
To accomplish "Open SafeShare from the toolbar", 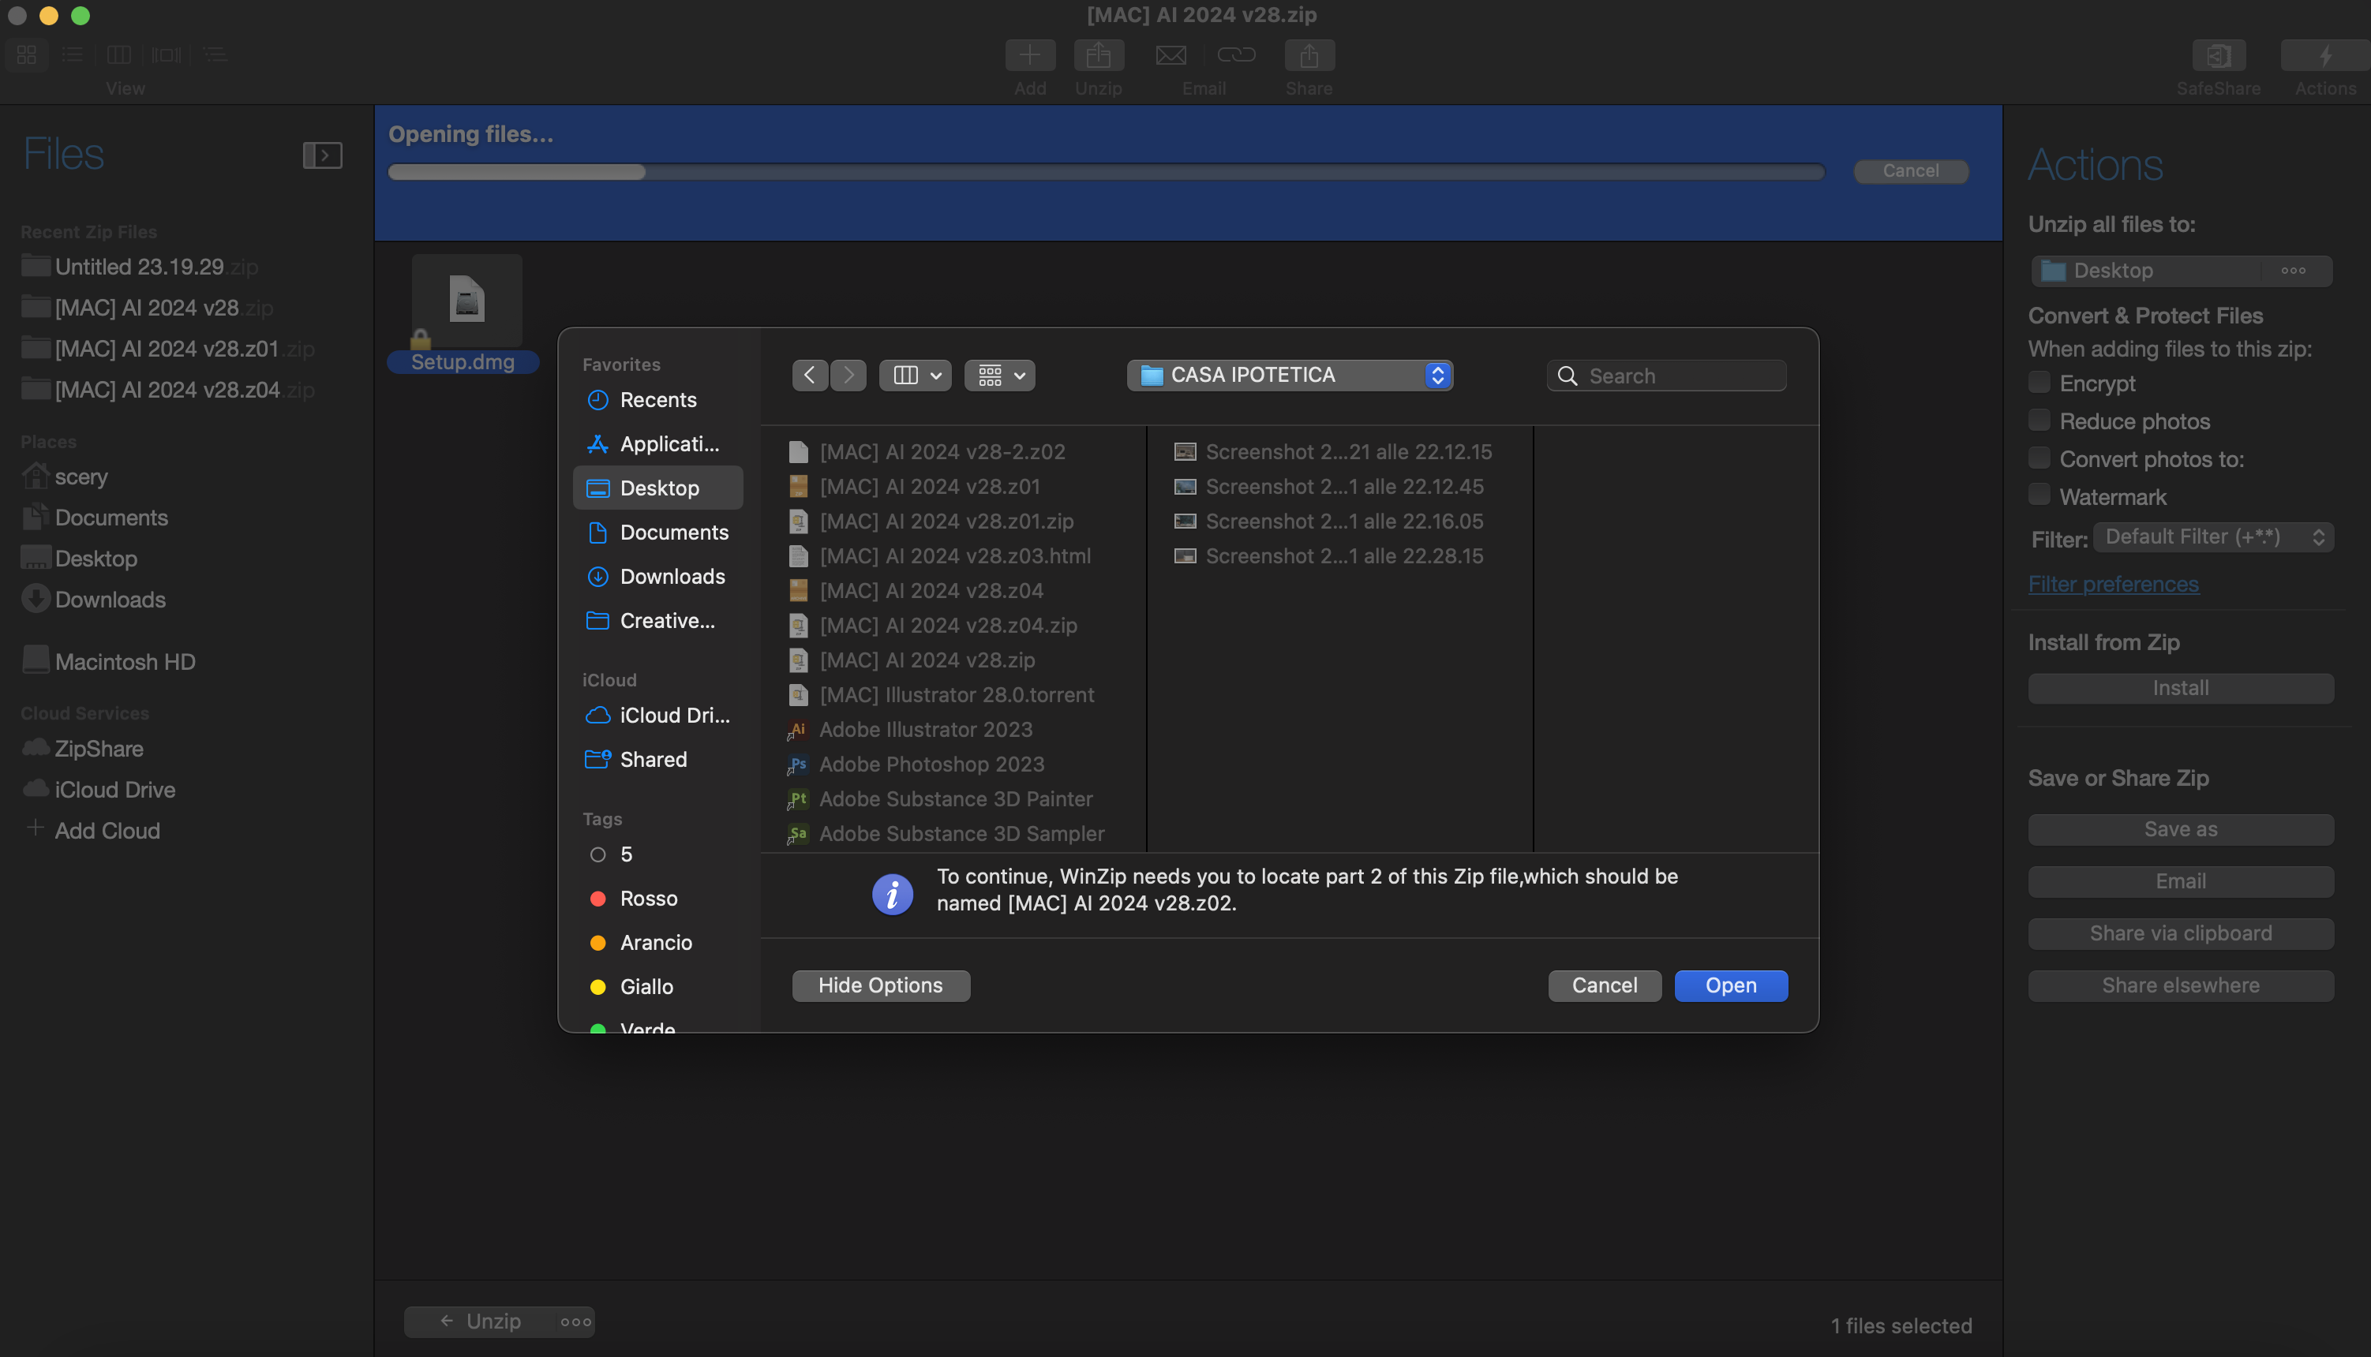I will (x=2218, y=55).
